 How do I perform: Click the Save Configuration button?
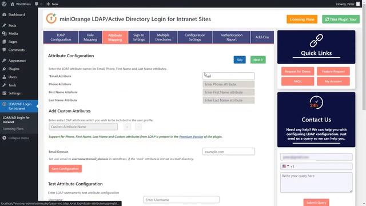[65, 169]
